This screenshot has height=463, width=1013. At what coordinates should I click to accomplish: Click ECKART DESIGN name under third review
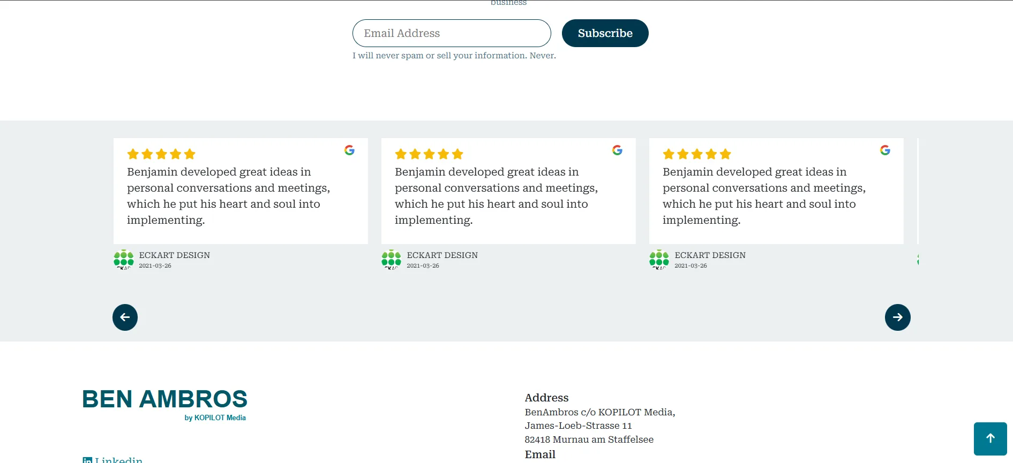pos(710,255)
